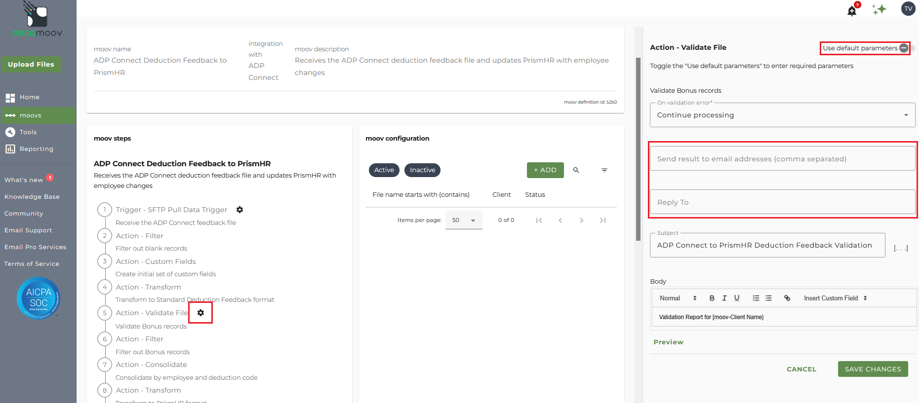
Task: Open the TV user avatar menu
Action: (908, 8)
